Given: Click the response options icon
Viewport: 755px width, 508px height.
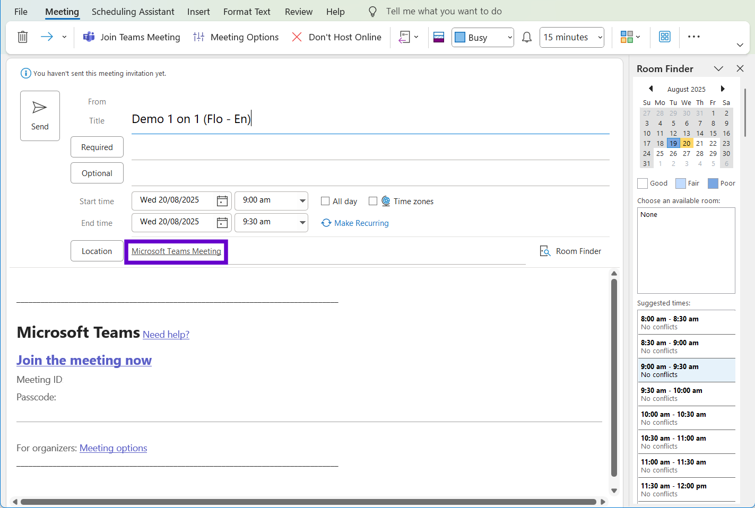Looking at the screenshot, I should pyautogui.click(x=404, y=37).
